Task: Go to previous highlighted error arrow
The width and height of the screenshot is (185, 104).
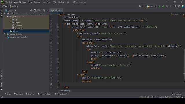Action: (180, 14)
